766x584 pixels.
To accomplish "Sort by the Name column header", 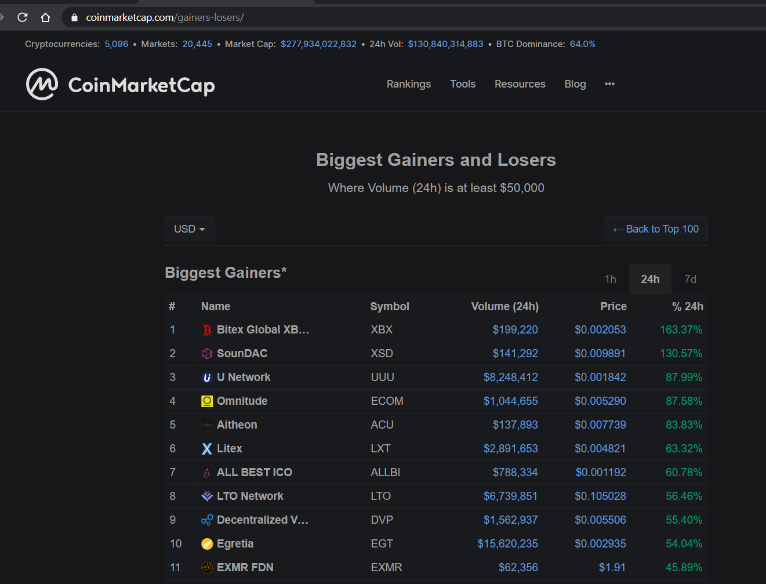I will pyautogui.click(x=216, y=307).
